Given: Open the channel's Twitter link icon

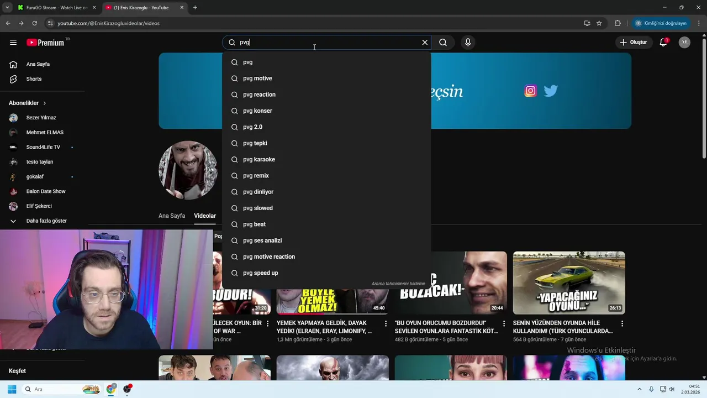Looking at the screenshot, I should point(551,91).
